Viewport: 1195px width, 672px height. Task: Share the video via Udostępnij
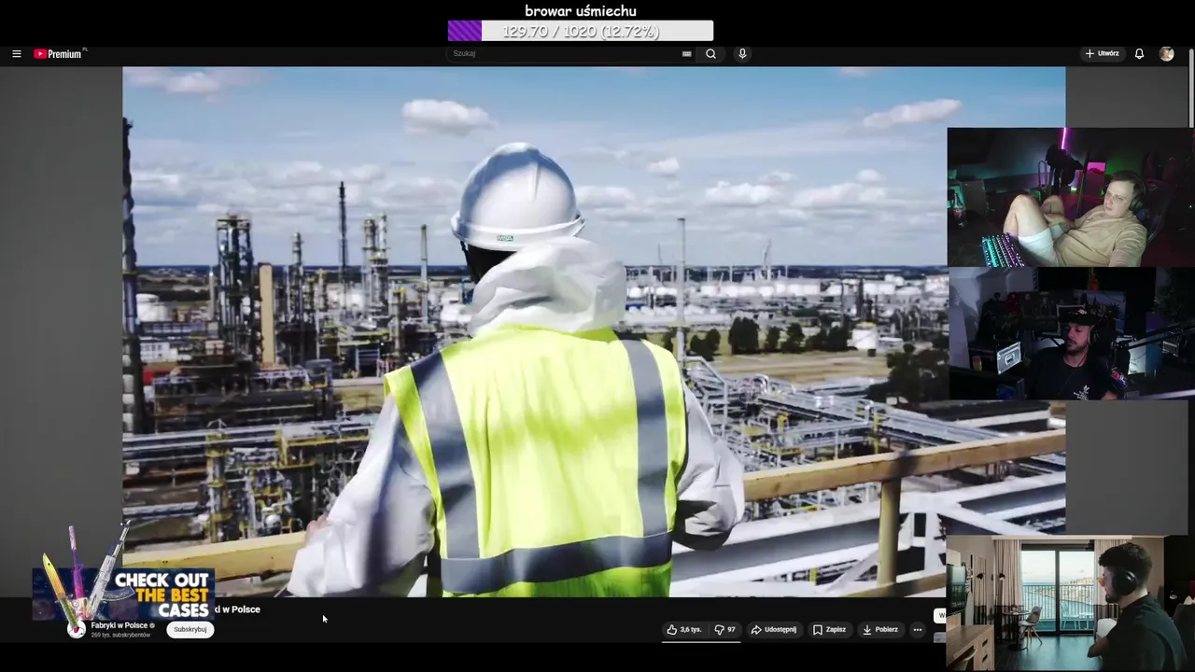pyautogui.click(x=774, y=630)
